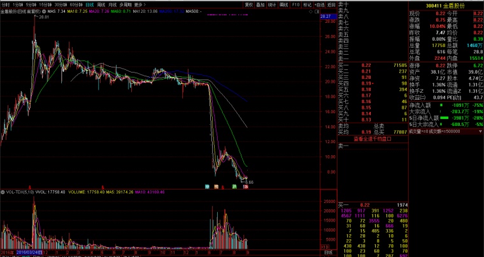Click the X10 volume scale button
Screen dimensions: 484x257
tap(324, 247)
